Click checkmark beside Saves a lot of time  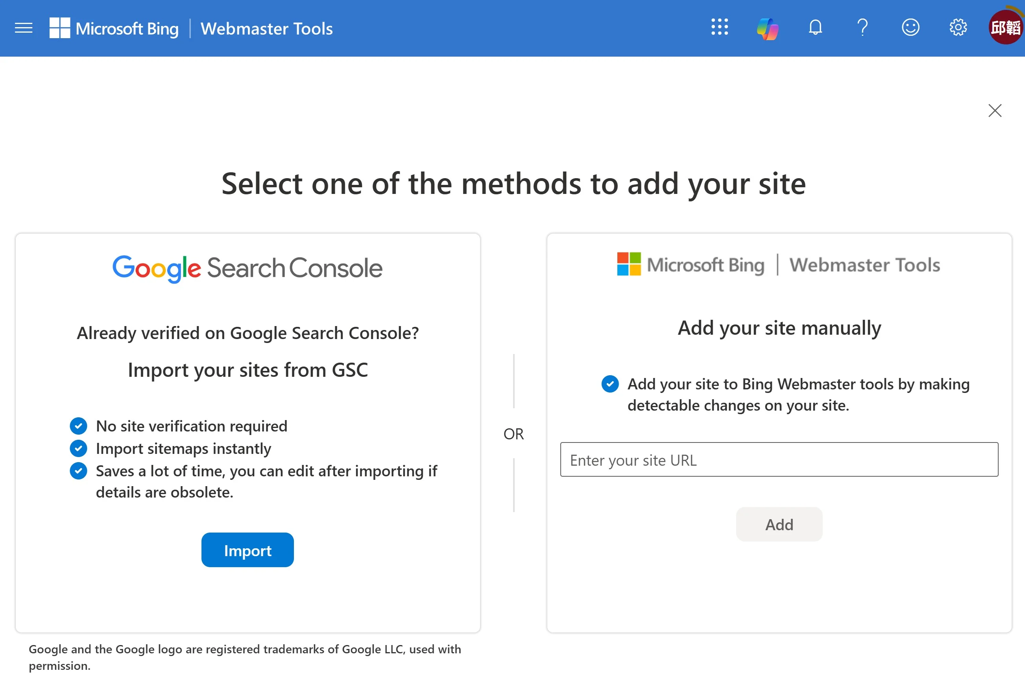79,471
